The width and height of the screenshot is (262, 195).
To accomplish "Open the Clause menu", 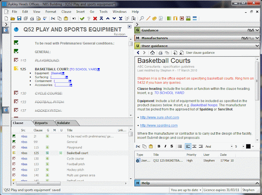I will click(x=66, y=12).
